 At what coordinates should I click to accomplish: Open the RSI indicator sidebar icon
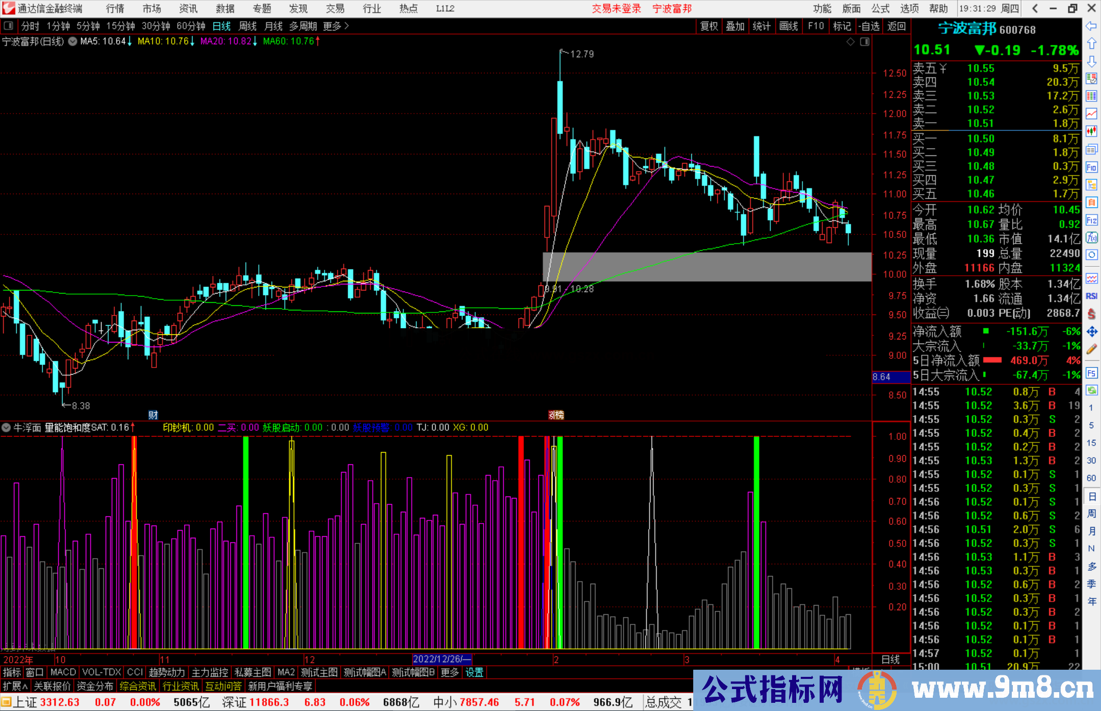[x=1091, y=296]
